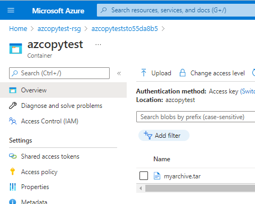Click the magnifier icon in global search
Screen dimensions: 255x204
coord(103,10)
